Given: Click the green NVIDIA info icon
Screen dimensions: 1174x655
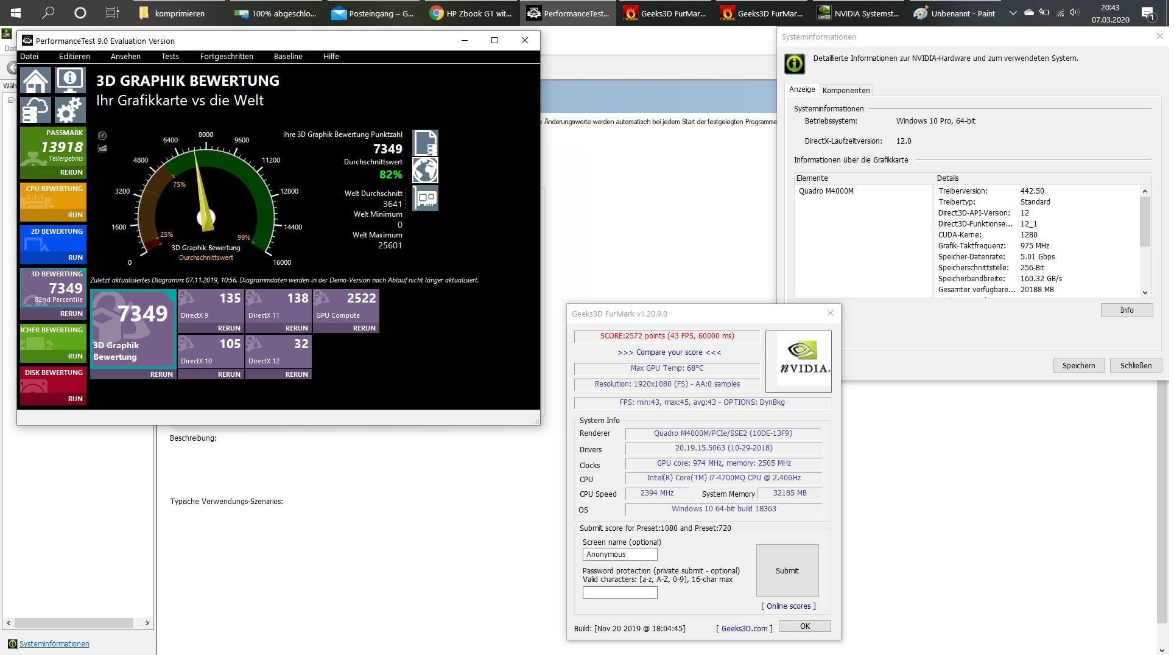Looking at the screenshot, I should [x=794, y=63].
